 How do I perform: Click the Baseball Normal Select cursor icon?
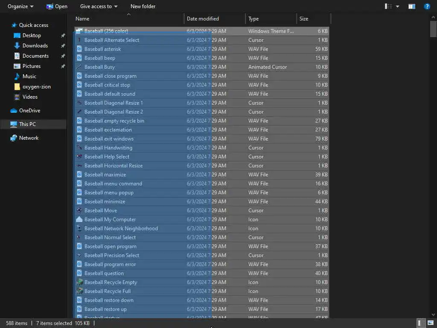point(79,237)
